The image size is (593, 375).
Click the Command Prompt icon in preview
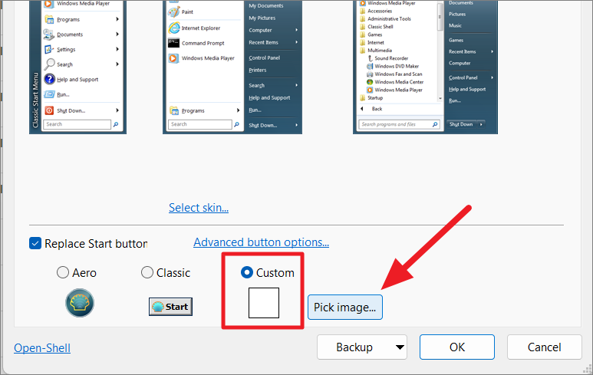click(174, 42)
